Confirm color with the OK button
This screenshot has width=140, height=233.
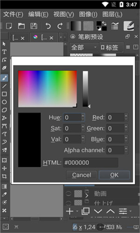[x=114, y=175]
